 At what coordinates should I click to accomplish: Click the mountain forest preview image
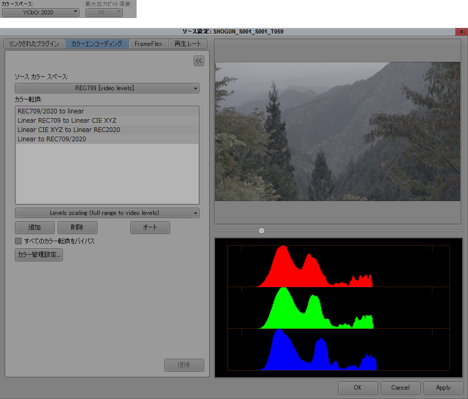[338, 131]
